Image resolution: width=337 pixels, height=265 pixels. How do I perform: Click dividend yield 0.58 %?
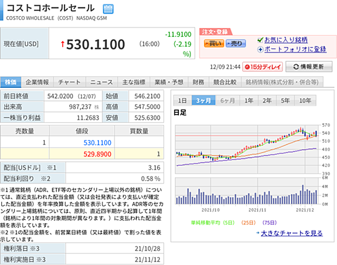click(x=151, y=178)
